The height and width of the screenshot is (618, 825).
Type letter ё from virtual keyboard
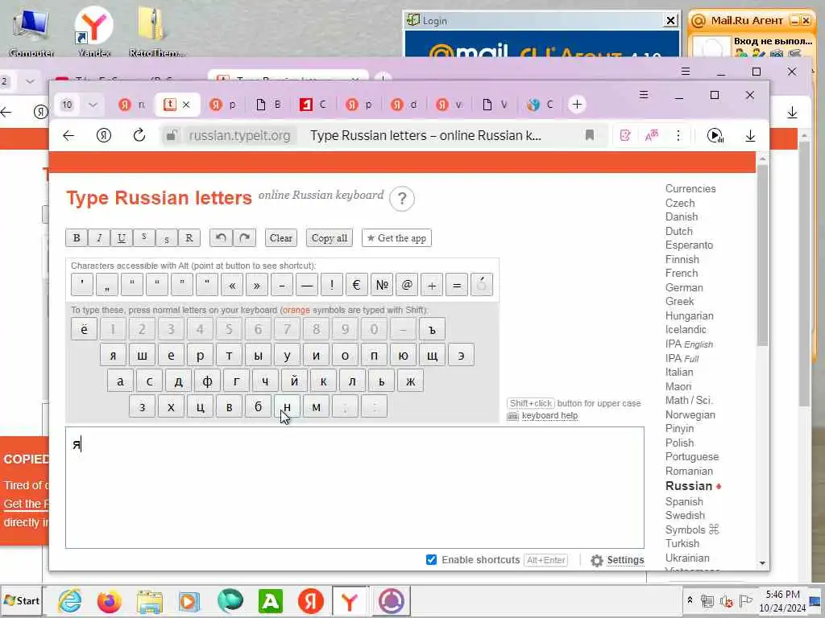(x=84, y=329)
